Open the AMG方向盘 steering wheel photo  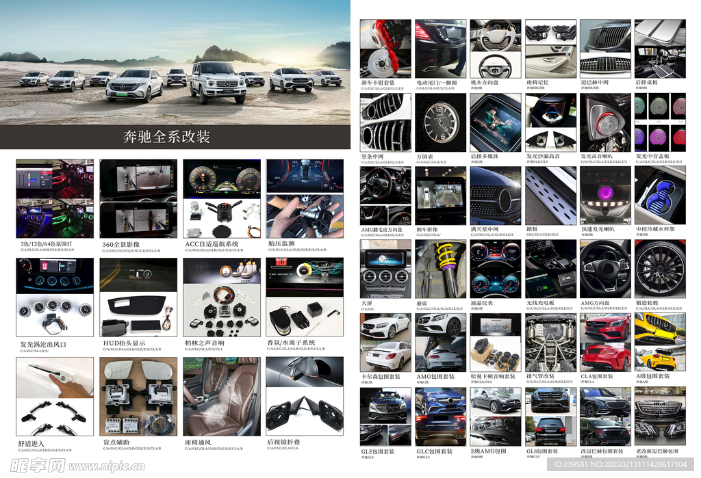[605, 269]
